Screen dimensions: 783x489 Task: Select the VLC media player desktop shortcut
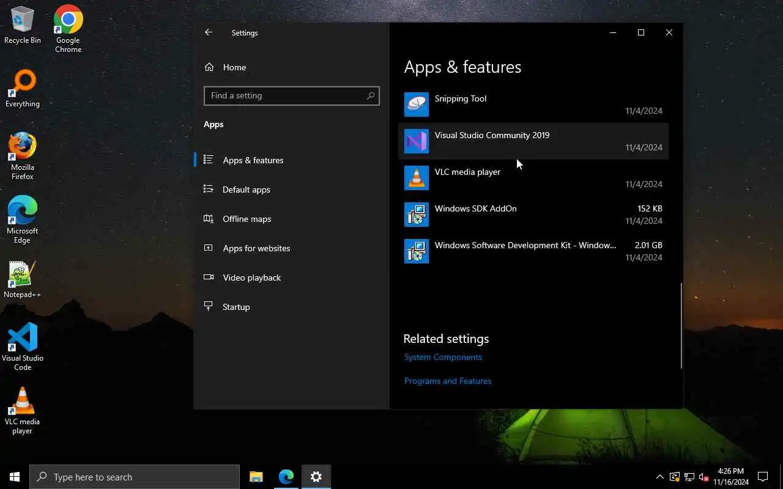coord(23,411)
